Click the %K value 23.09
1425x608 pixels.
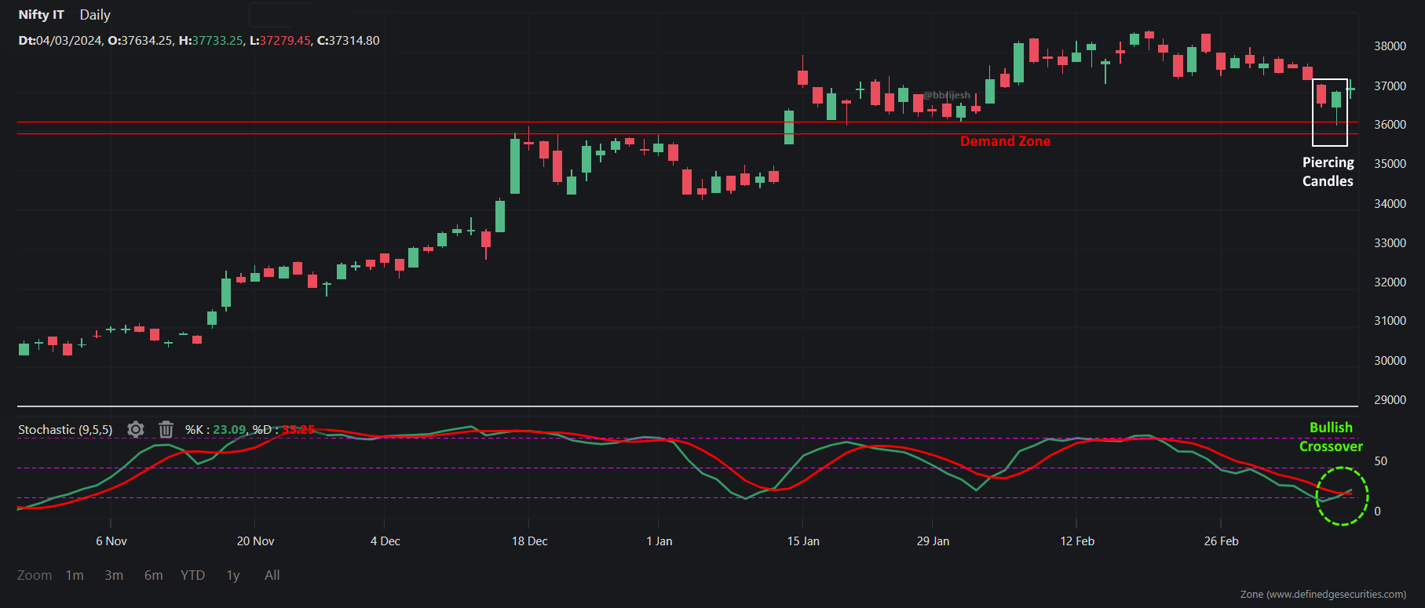click(x=229, y=430)
